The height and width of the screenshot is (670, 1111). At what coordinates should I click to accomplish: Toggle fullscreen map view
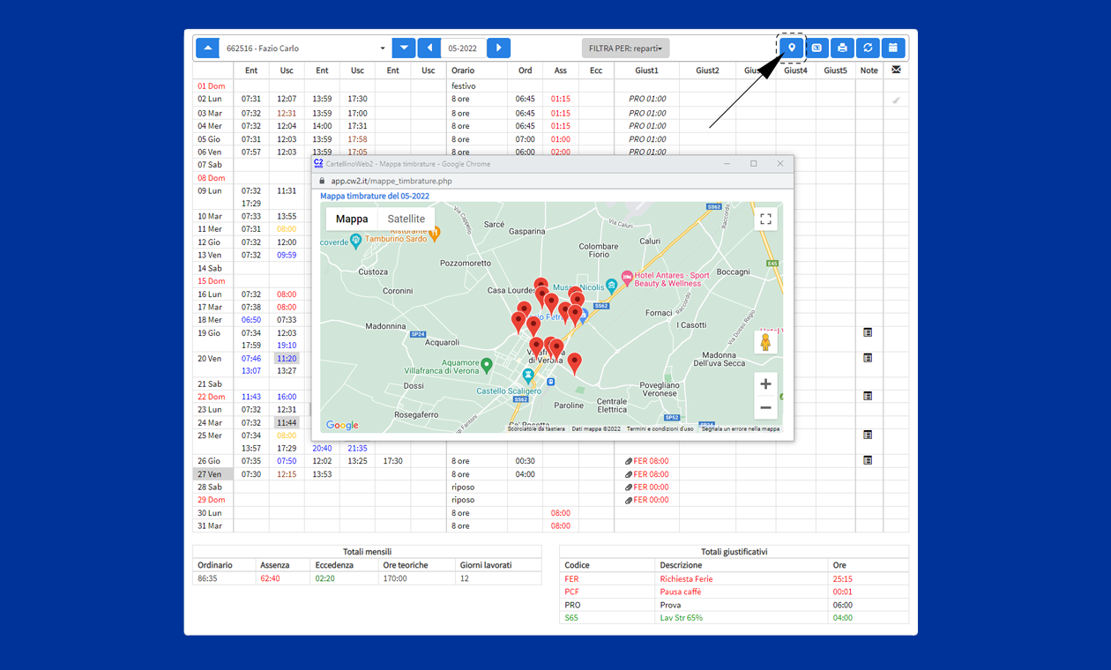[765, 219]
